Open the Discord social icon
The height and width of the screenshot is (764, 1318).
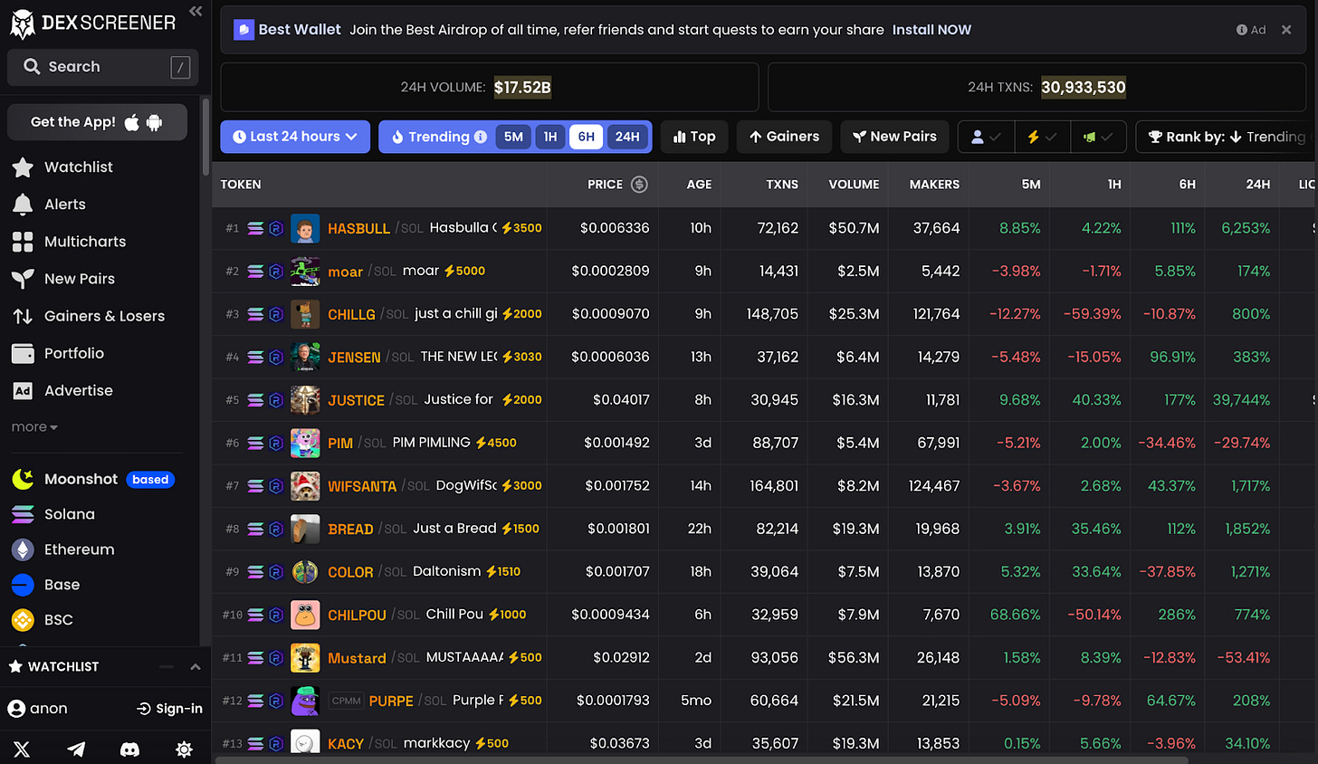point(129,749)
